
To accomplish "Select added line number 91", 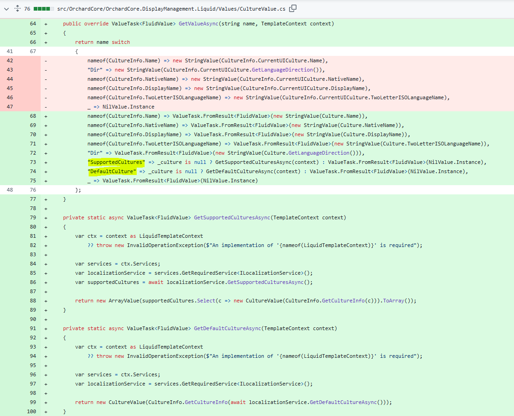I will pos(33,328).
